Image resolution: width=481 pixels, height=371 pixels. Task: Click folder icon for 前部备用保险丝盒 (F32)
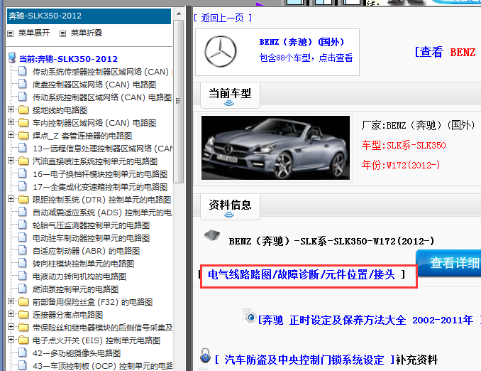(23, 302)
